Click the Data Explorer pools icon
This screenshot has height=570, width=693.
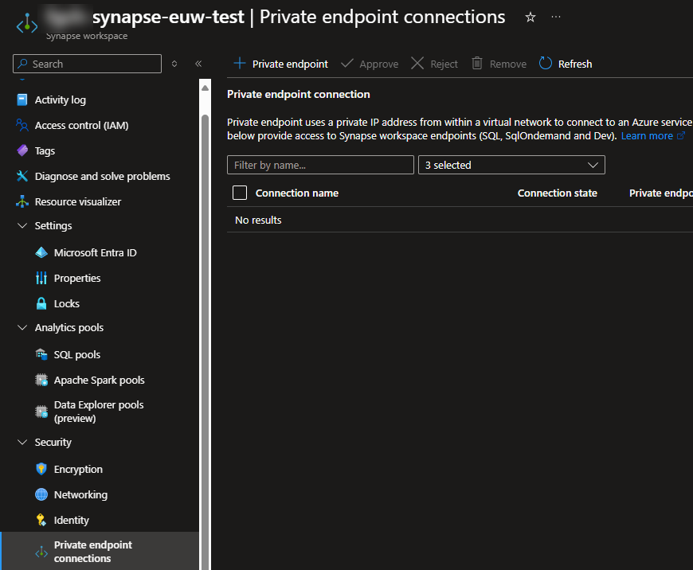[41, 412]
